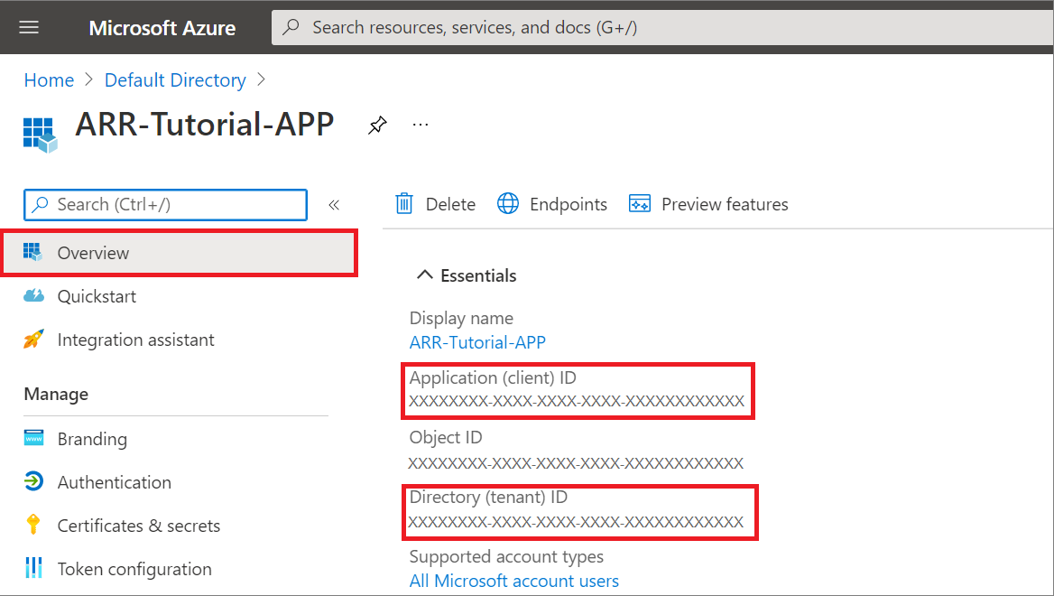Open Preview features
The width and height of the screenshot is (1054, 596).
708,204
